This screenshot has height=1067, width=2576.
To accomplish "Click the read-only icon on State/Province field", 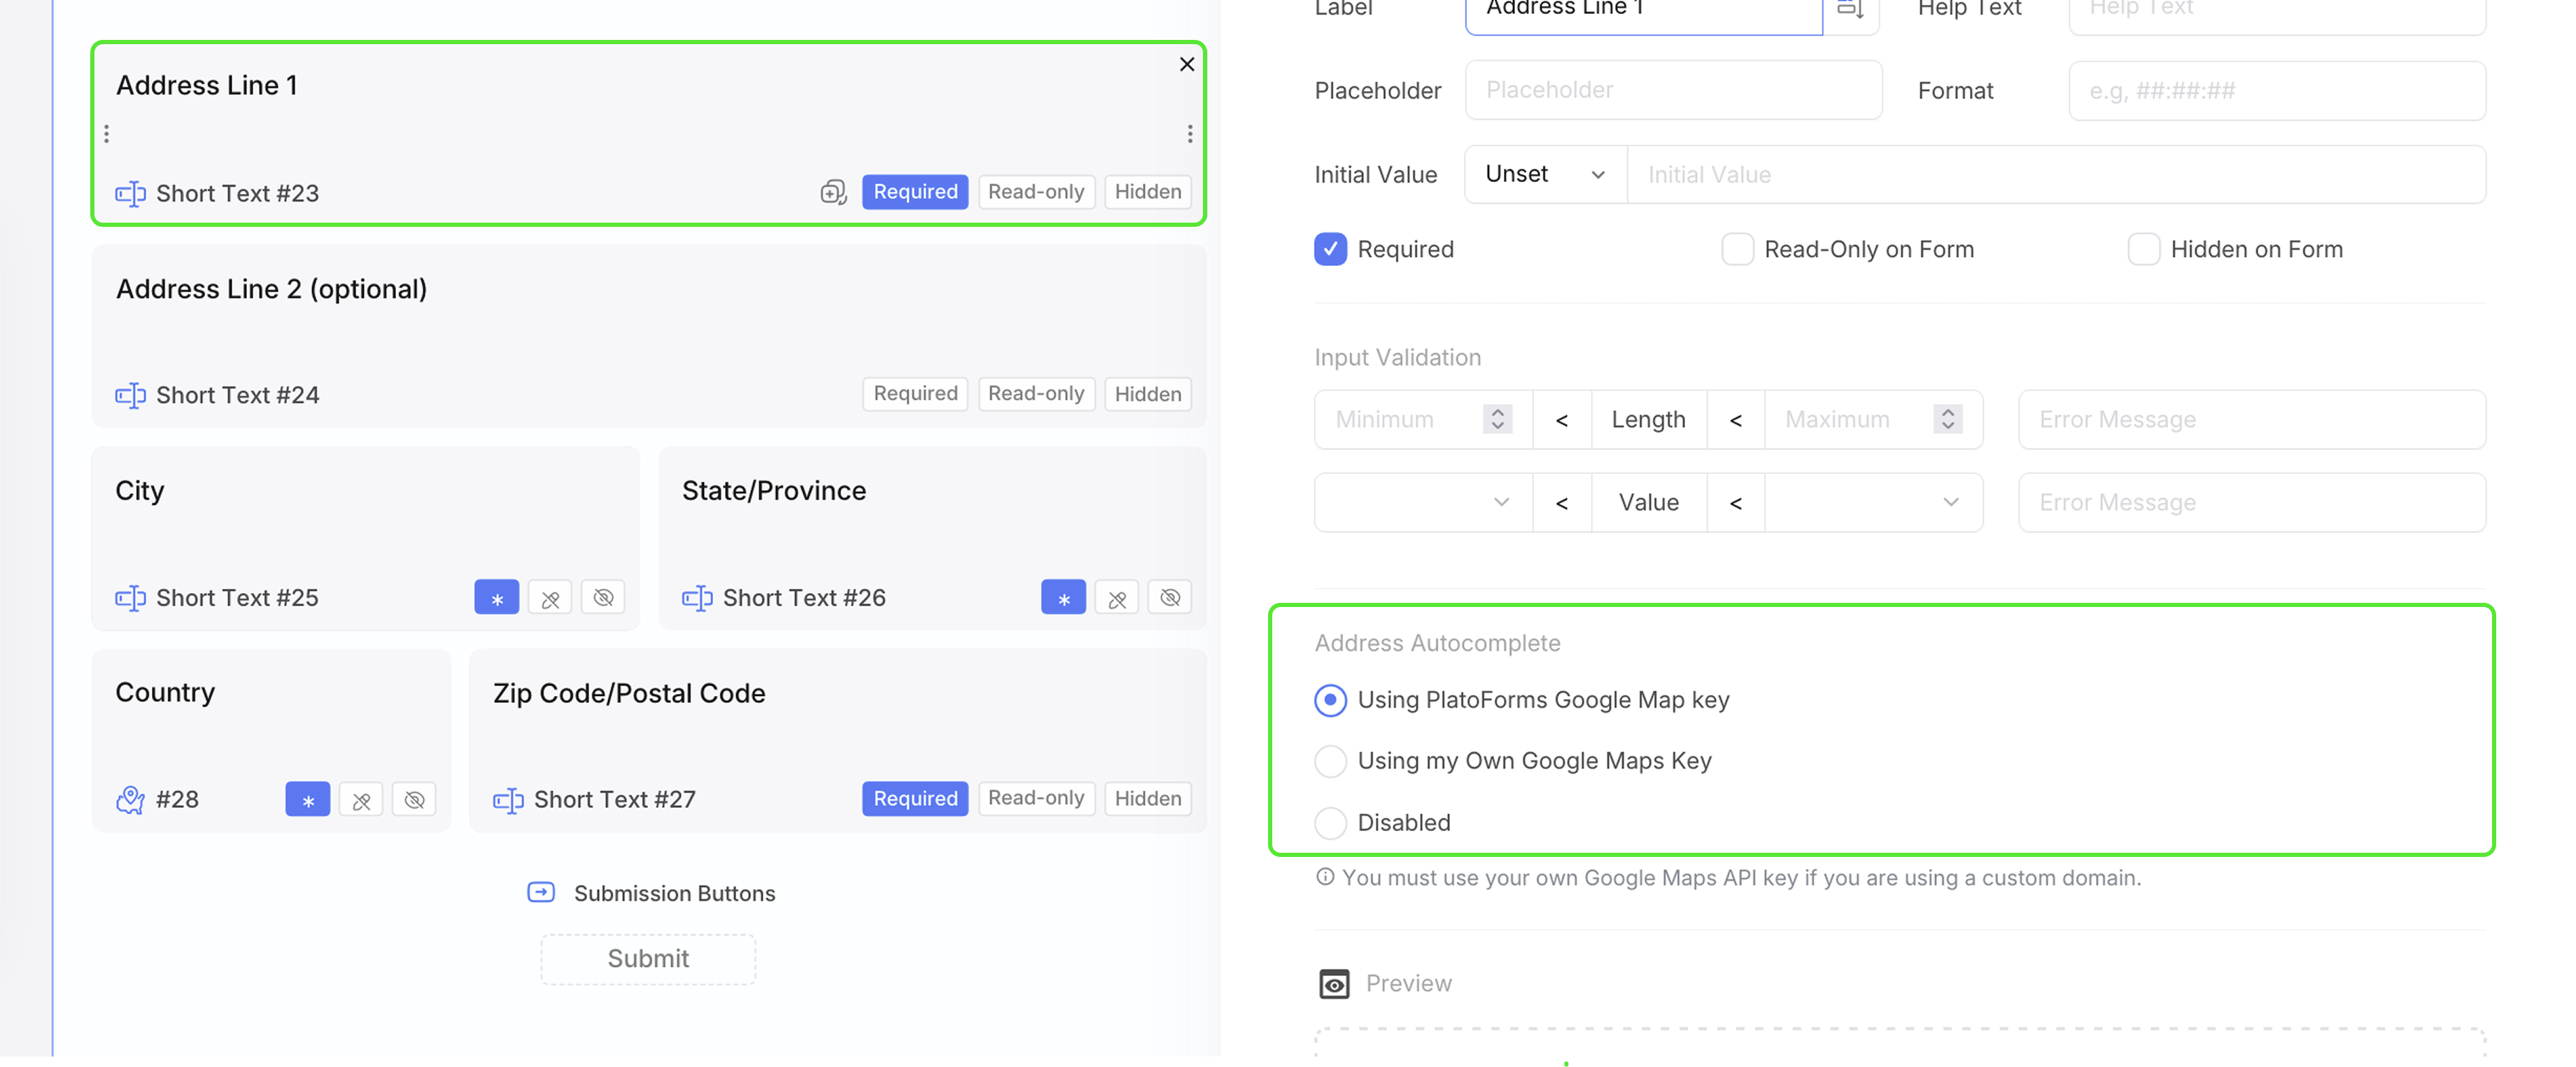I will (x=1116, y=598).
